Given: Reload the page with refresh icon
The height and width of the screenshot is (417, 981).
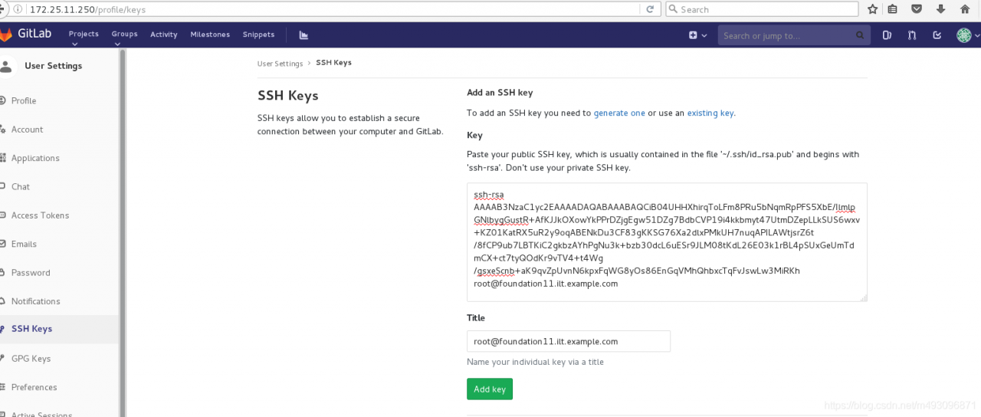Looking at the screenshot, I should click(x=650, y=9).
